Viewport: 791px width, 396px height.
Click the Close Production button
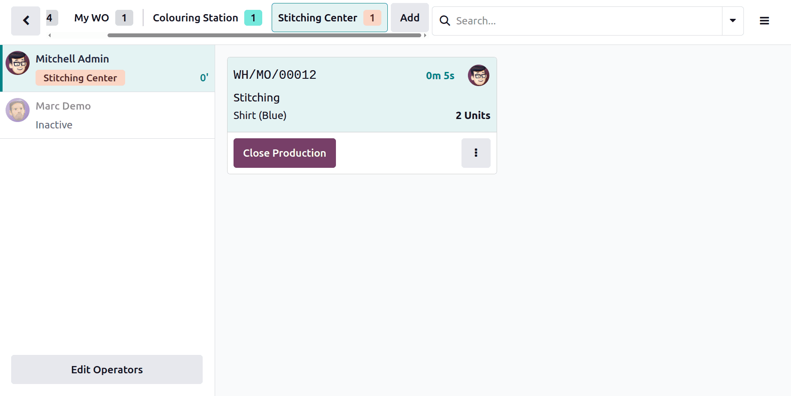click(285, 153)
